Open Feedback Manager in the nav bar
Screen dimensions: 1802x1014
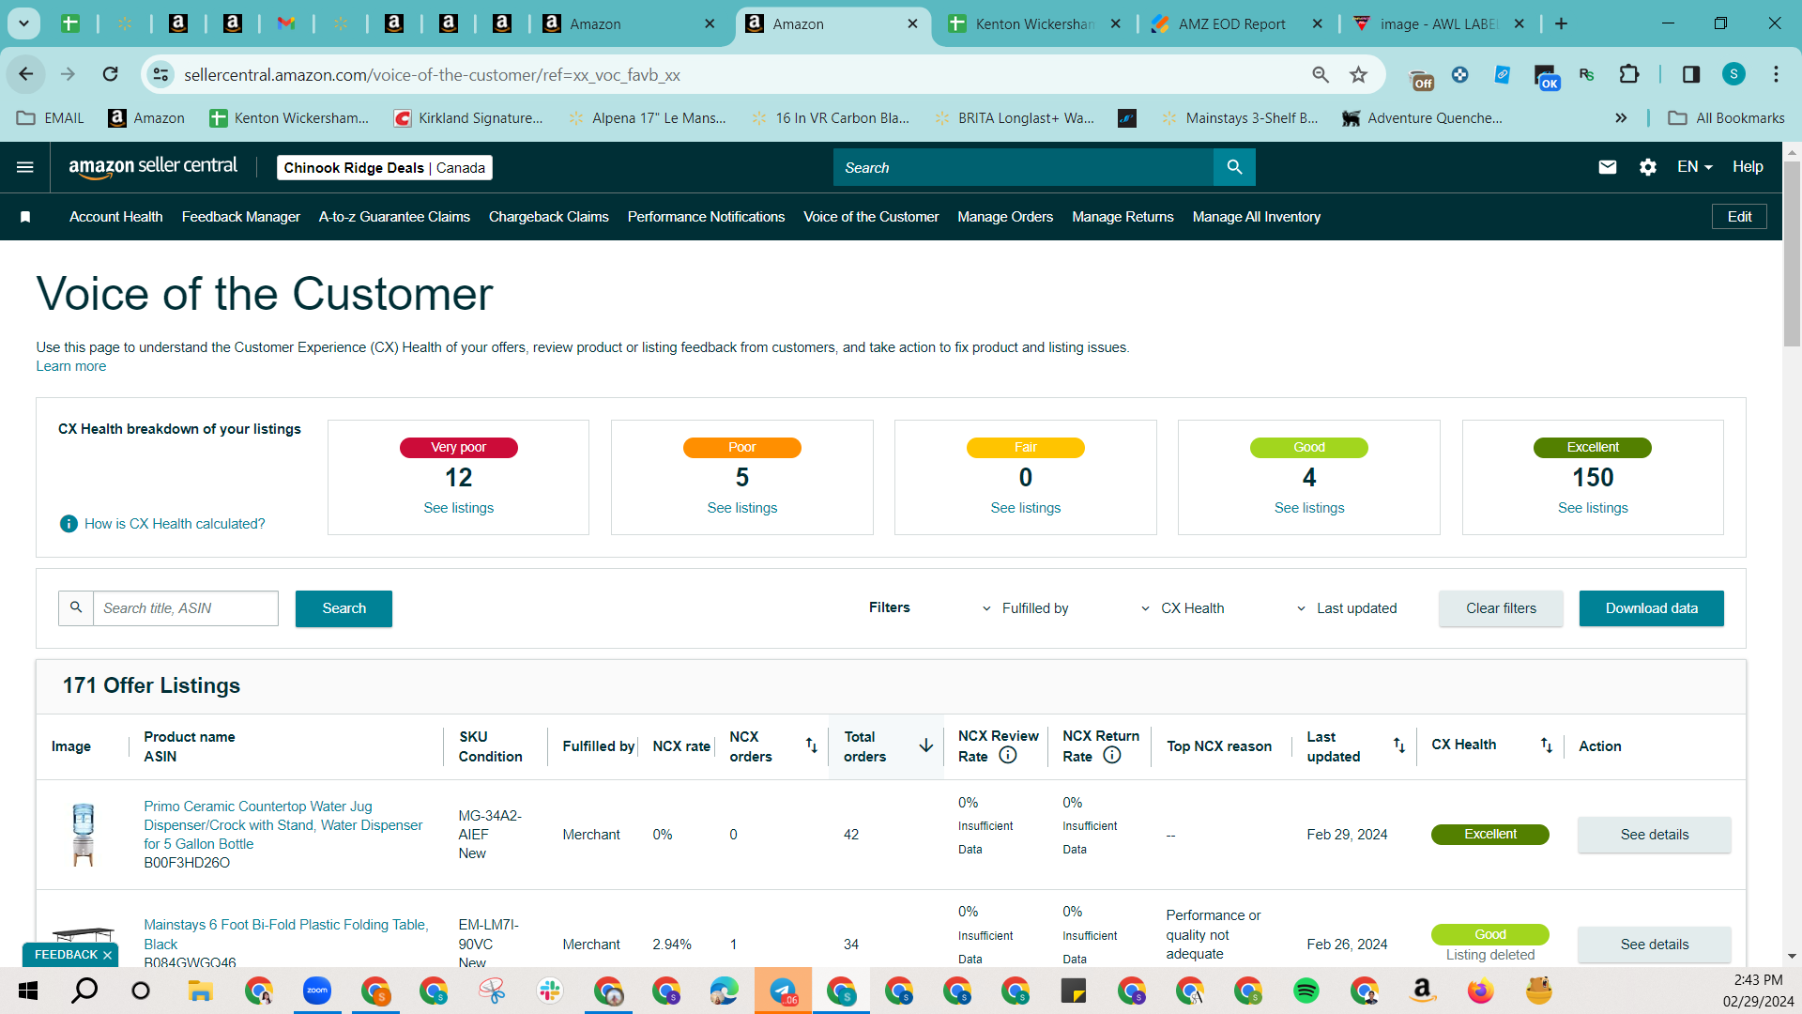(x=241, y=217)
